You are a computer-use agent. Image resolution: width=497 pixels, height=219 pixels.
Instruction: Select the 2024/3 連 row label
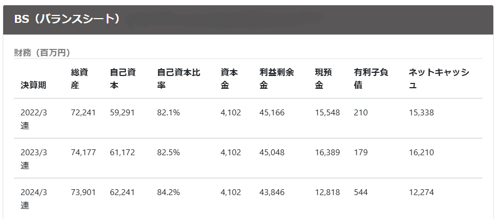click(x=34, y=199)
